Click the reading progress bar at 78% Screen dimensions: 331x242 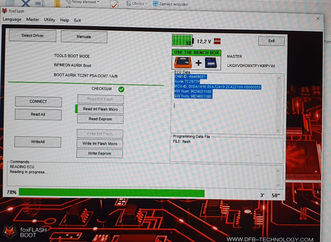click(112, 193)
